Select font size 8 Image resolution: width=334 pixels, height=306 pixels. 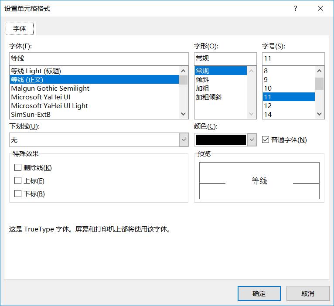[x=289, y=71]
